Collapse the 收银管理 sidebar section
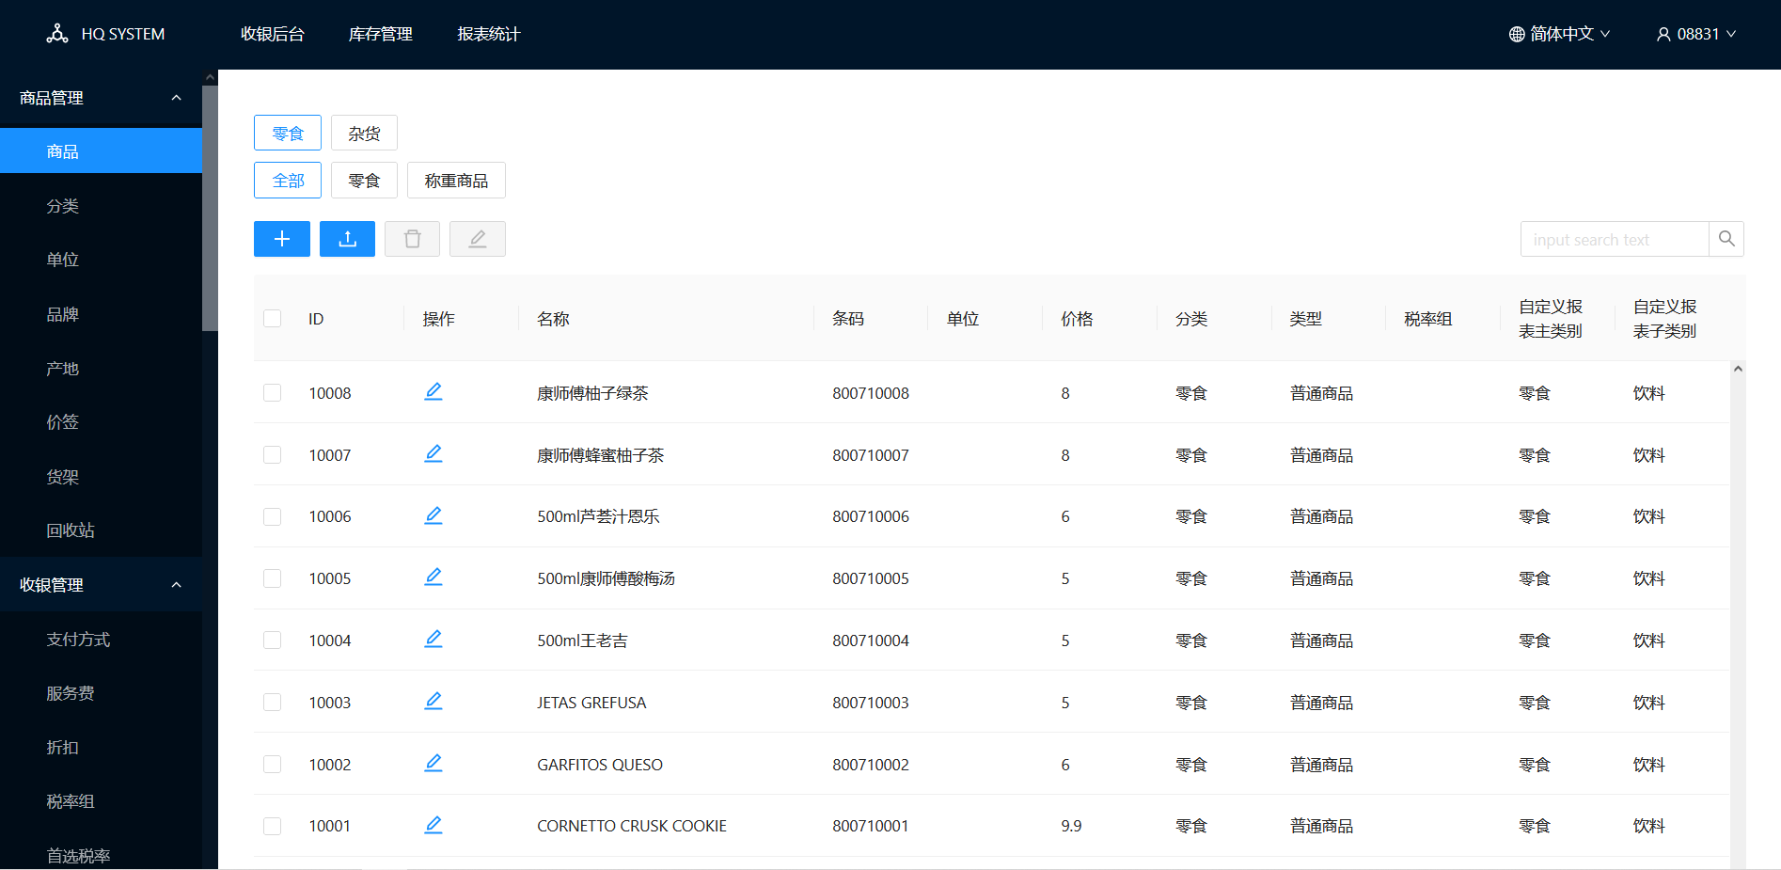The image size is (1781, 870). click(x=176, y=585)
